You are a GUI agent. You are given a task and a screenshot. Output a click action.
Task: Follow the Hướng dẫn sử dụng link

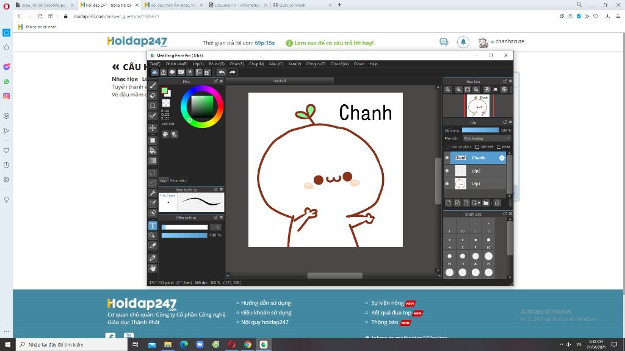pyautogui.click(x=266, y=303)
